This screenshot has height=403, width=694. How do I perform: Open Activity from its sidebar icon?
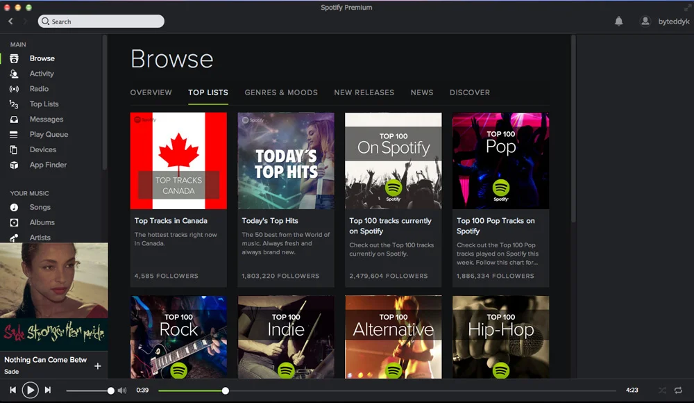tap(15, 73)
